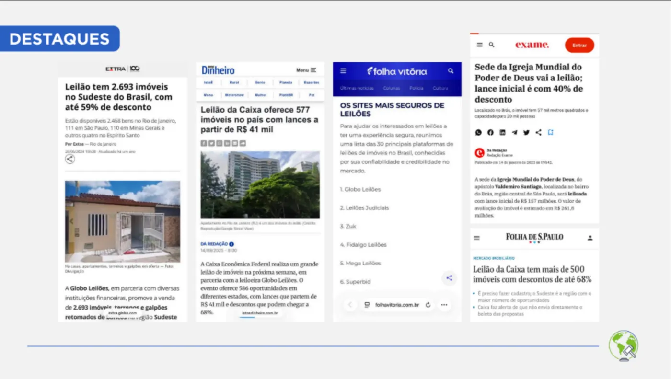Image resolution: width=671 pixels, height=379 pixels.
Task: Select the Esportes tab in Dinheiro
Action: point(311,82)
